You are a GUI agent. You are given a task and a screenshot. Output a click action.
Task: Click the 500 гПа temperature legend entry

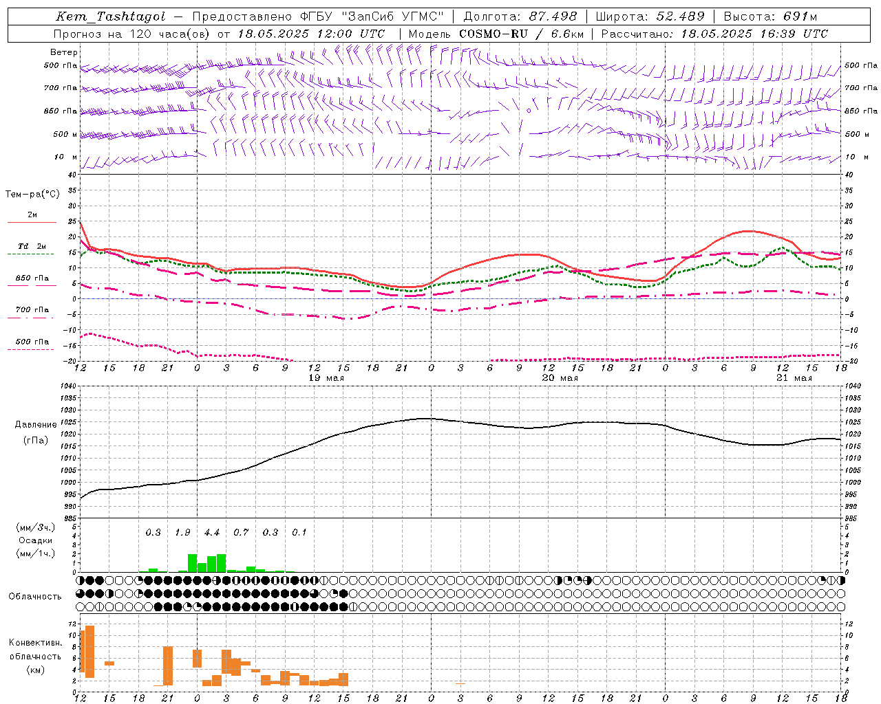coord(32,342)
